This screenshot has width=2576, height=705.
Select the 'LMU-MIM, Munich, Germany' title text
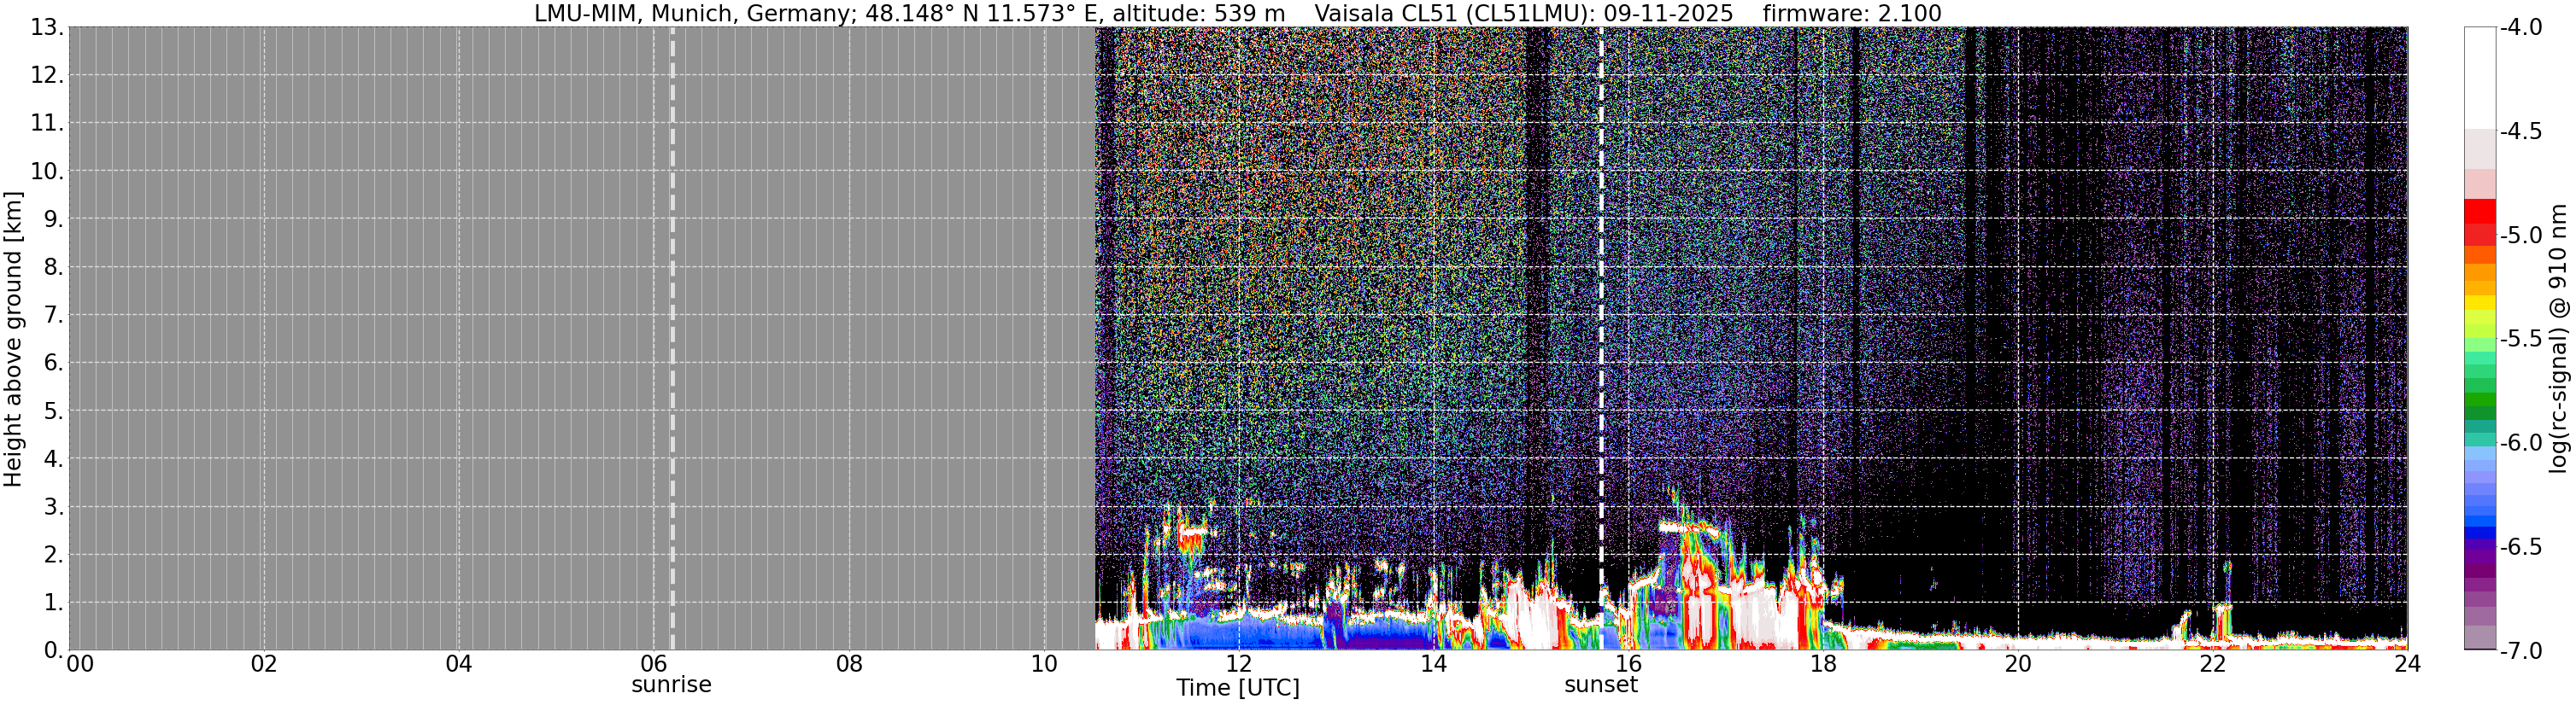[x=691, y=14]
